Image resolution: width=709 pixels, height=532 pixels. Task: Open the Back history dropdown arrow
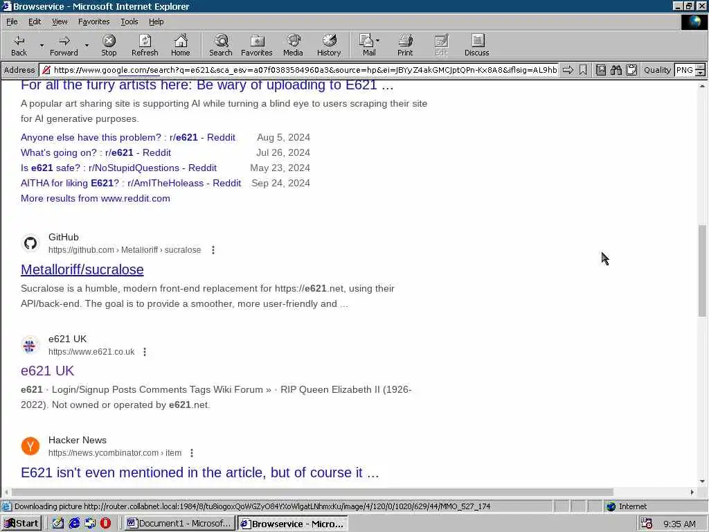(x=42, y=45)
